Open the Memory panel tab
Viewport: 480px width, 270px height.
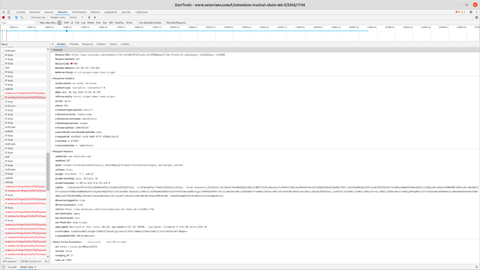coord(95,13)
